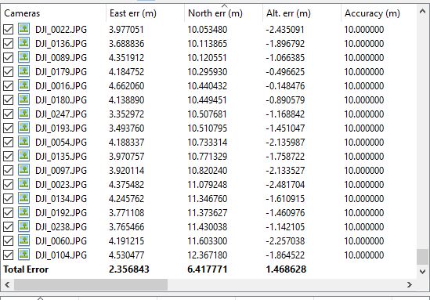
Task: Disable camera DJI_0193.JPG checkbox
Action: [9, 128]
